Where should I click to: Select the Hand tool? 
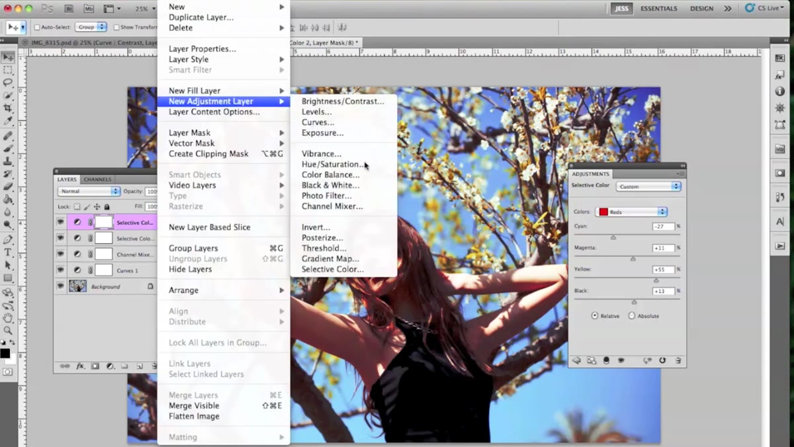[x=8, y=317]
